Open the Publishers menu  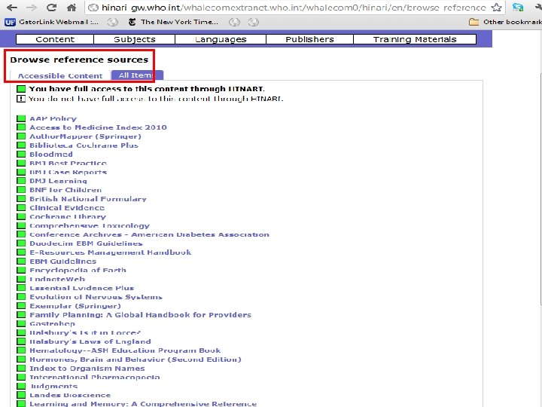(309, 39)
